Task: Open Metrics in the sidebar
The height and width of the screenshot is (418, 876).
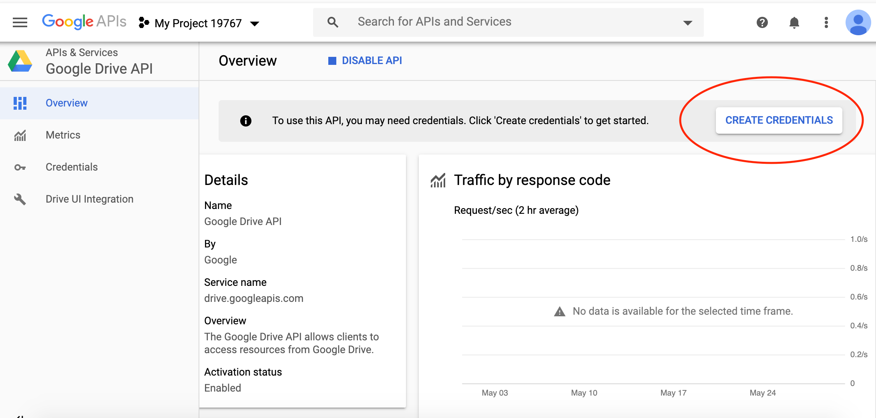Action: (99, 135)
